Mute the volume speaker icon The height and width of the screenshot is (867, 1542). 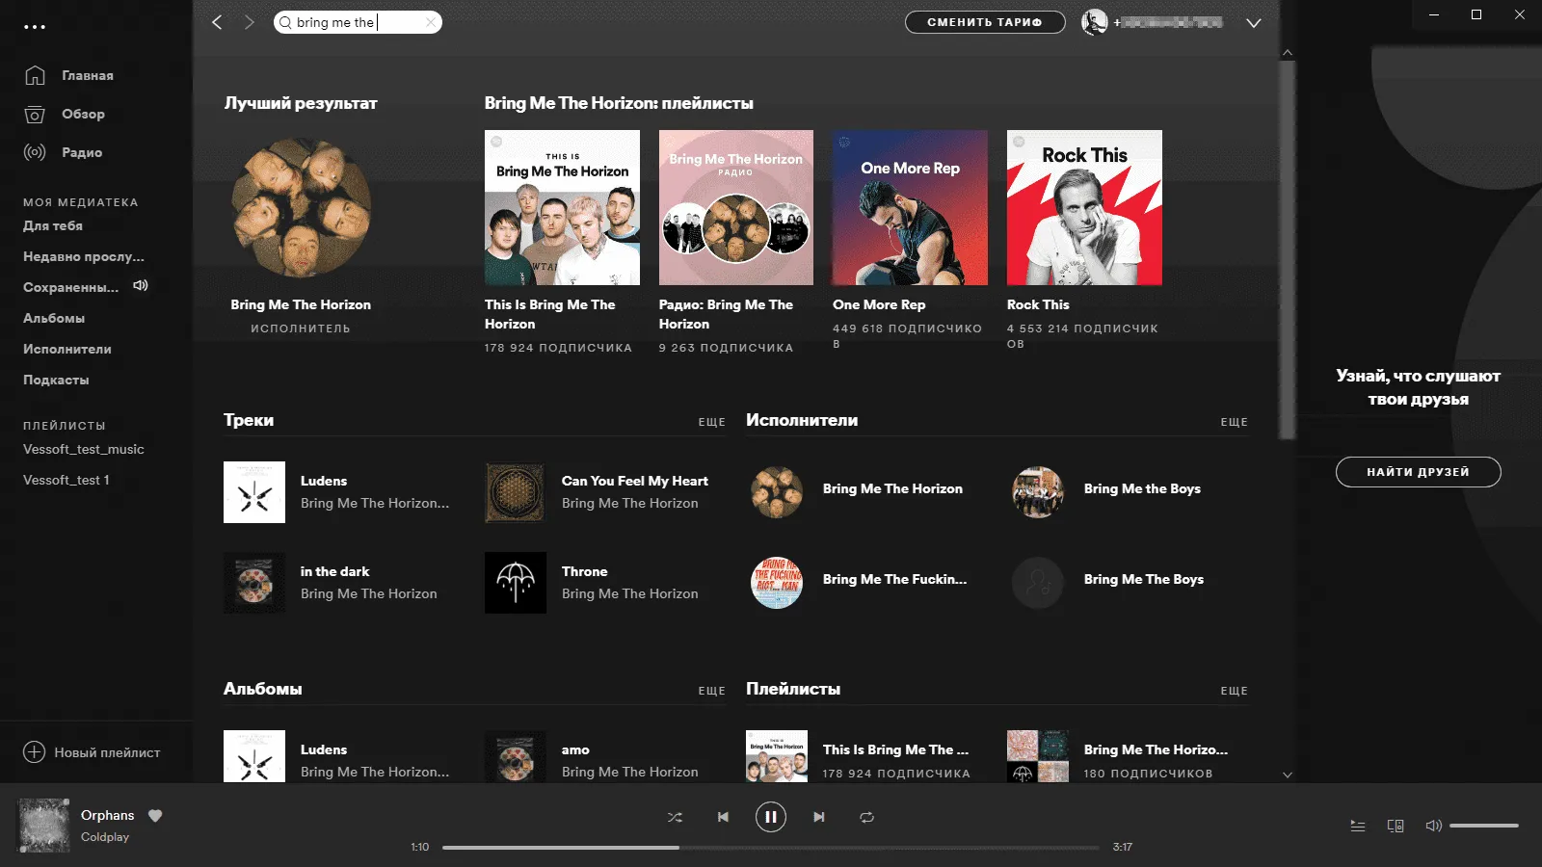(1433, 826)
